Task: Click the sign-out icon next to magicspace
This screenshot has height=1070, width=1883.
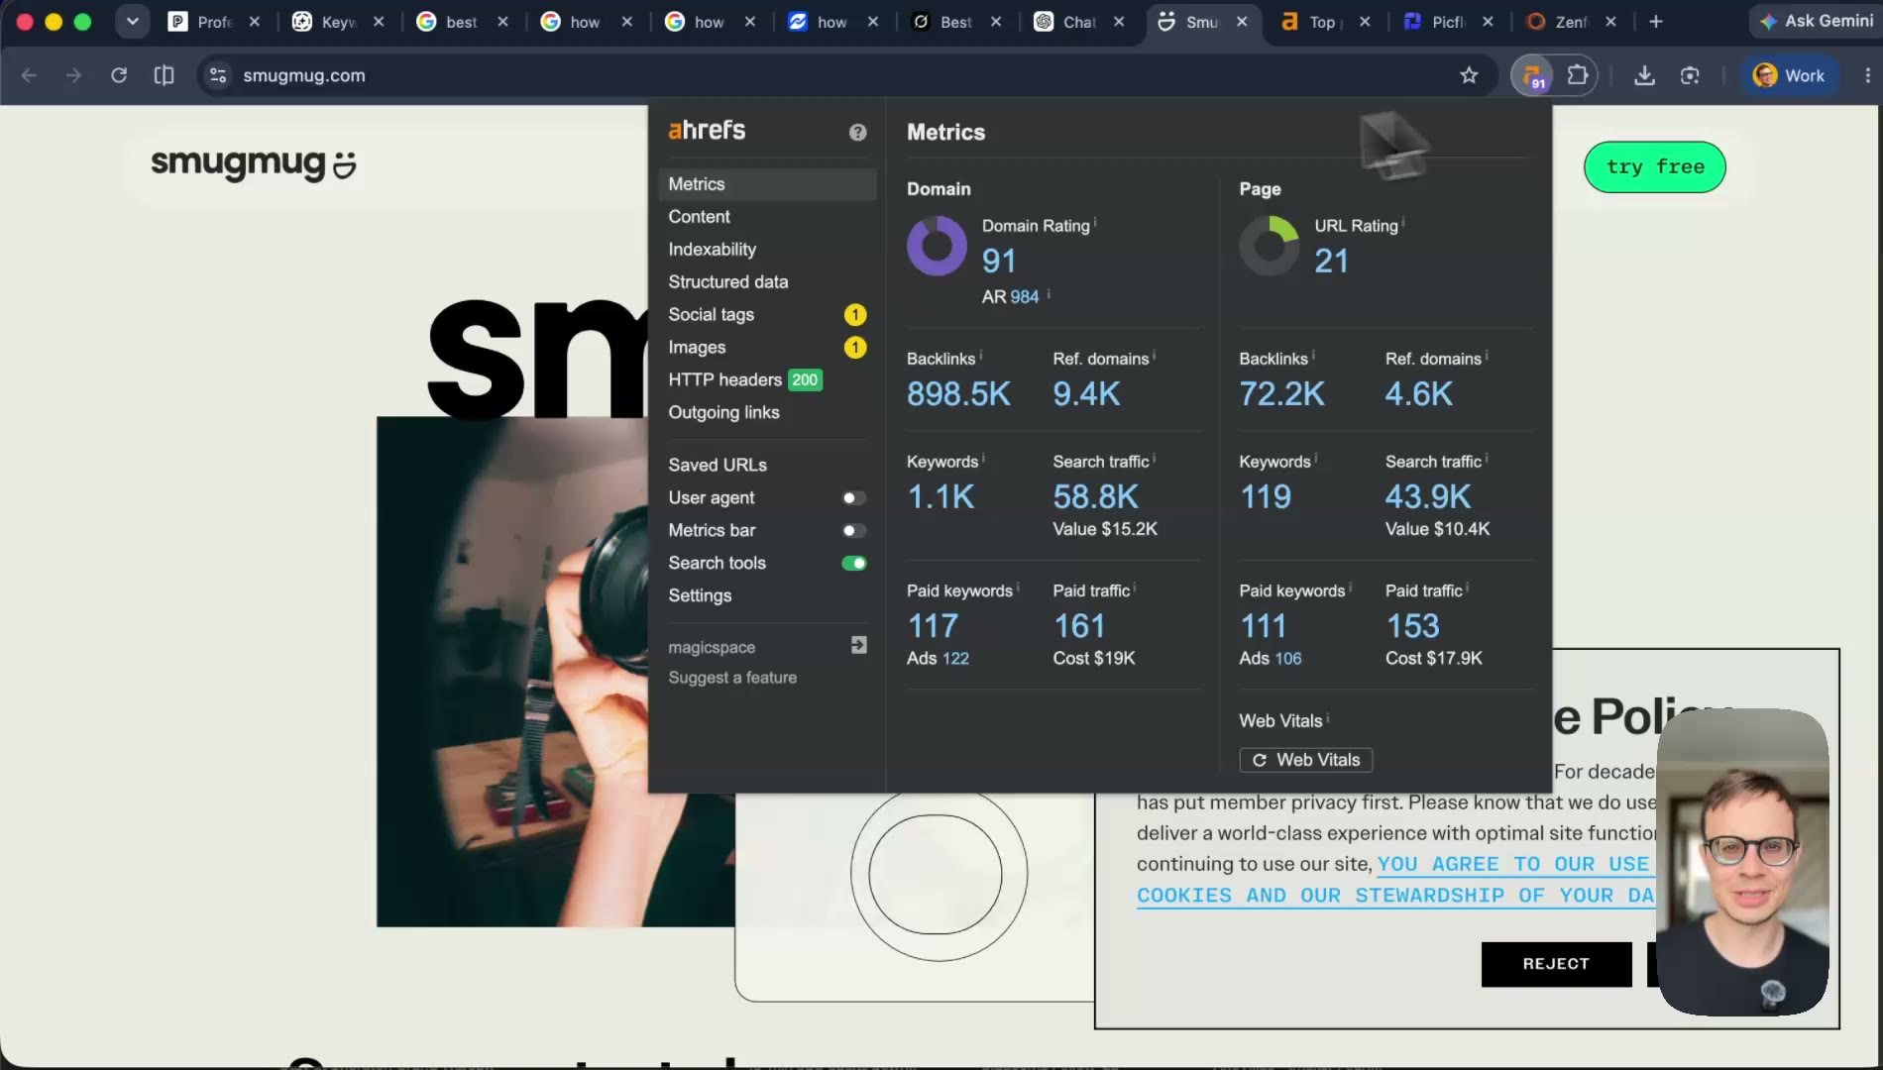Action: [859, 645]
